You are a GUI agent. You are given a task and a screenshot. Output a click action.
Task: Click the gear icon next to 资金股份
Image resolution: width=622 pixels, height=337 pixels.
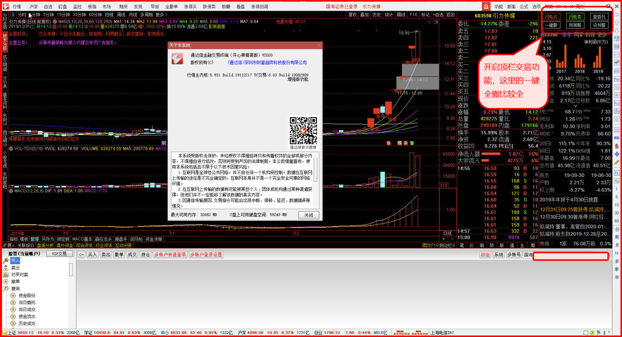pyautogui.click(x=13, y=295)
